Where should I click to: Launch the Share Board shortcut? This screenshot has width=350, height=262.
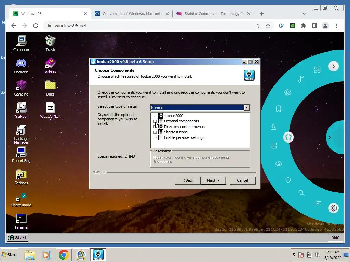21,200
